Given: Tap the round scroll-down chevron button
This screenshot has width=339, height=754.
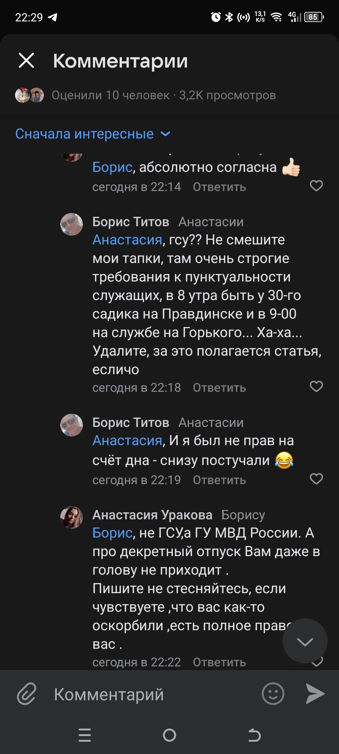Looking at the screenshot, I should (x=305, y=641).
